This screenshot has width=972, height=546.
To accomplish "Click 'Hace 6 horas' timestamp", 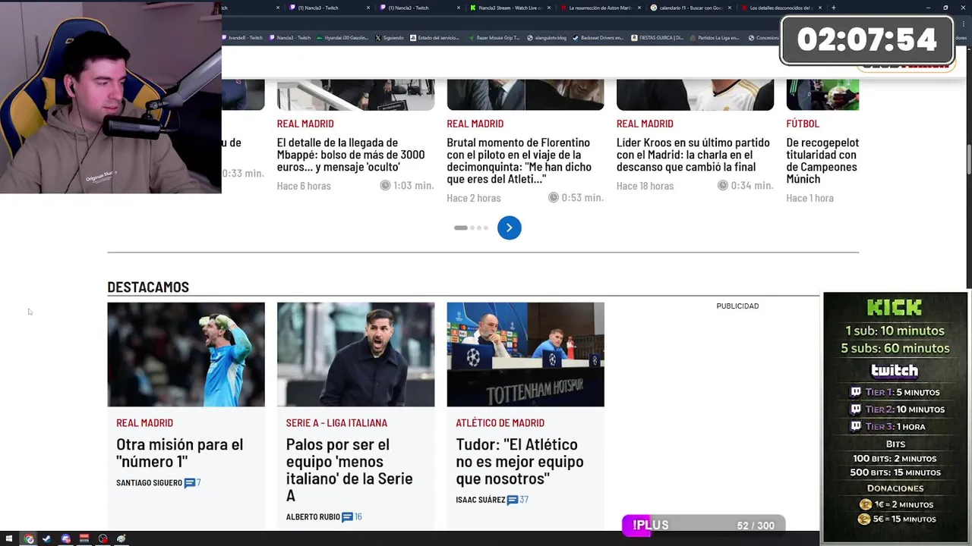I will tap(304, 186).
